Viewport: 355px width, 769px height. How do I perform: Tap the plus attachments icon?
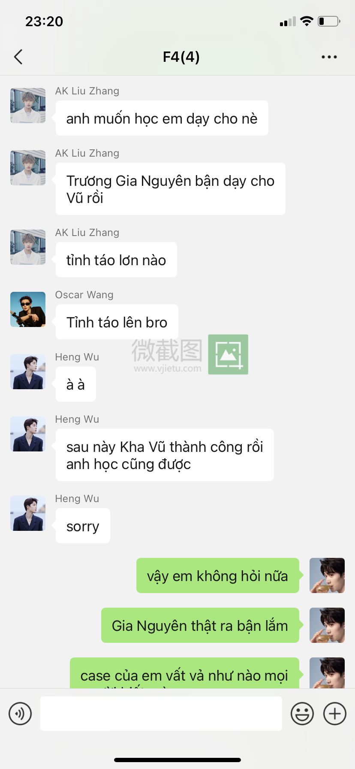click(335, 714)
